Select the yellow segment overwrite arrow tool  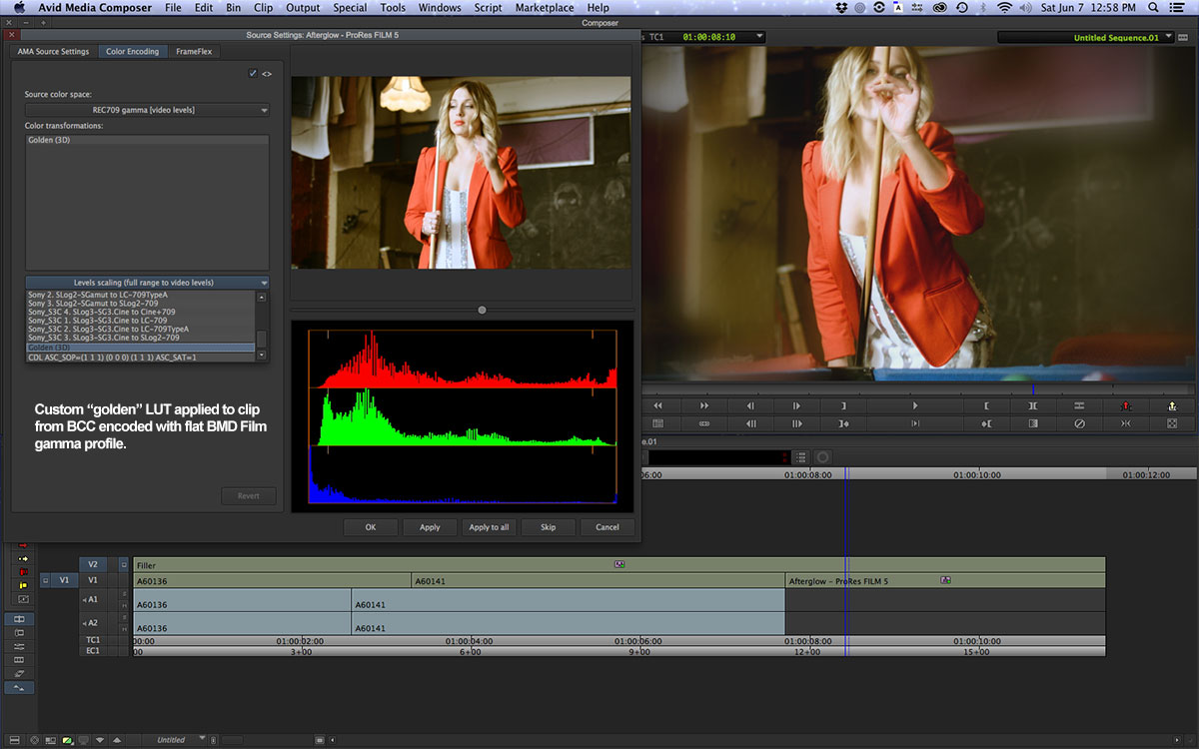pyautogui.click(x=23, y=558)
